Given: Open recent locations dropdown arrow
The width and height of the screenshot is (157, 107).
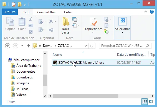Looking at the screenshot, I should (22, 46).
